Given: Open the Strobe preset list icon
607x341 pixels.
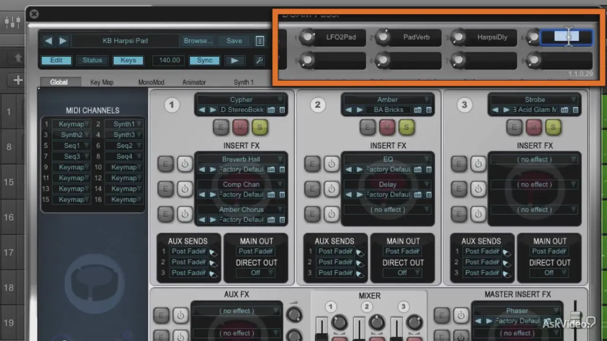Looking at the screenshot, I should (575, 110).
